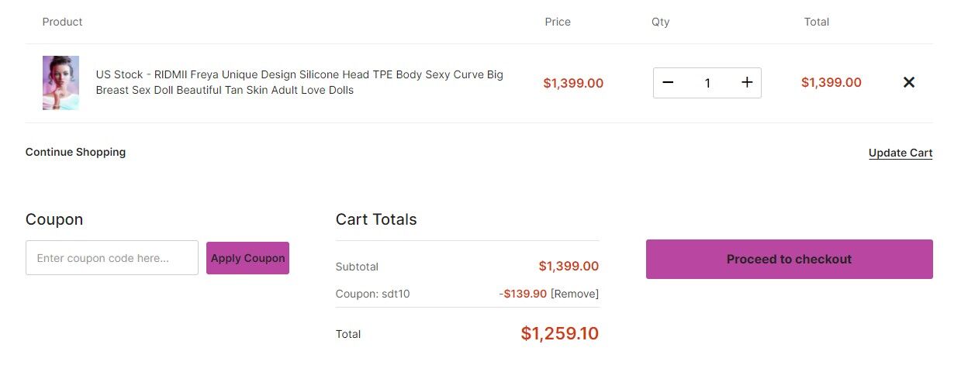Remove the item with the X icon
Screen dimensions: 961x365
point(909,82)
